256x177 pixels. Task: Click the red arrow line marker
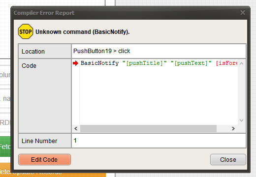pyautogui.click(x=76, y=63)
